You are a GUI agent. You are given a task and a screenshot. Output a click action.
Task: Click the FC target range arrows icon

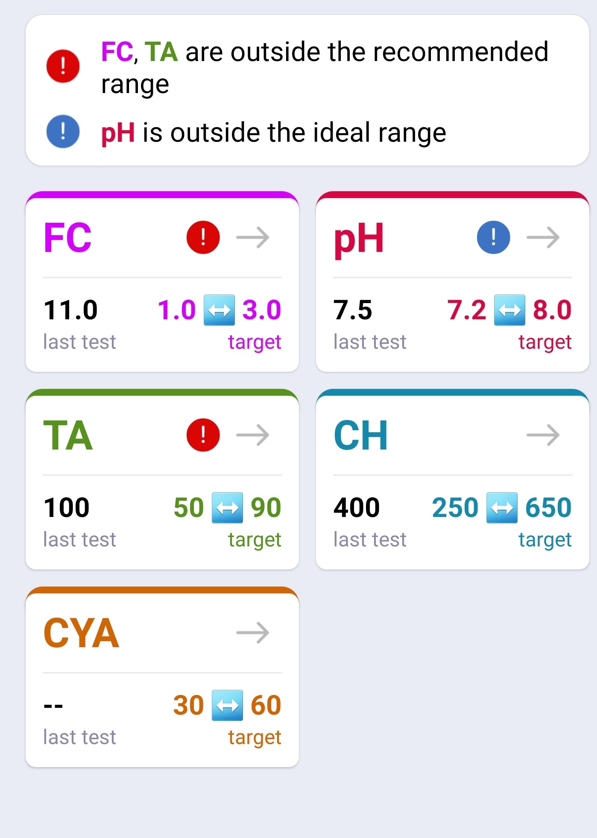(x=219, y=310)
